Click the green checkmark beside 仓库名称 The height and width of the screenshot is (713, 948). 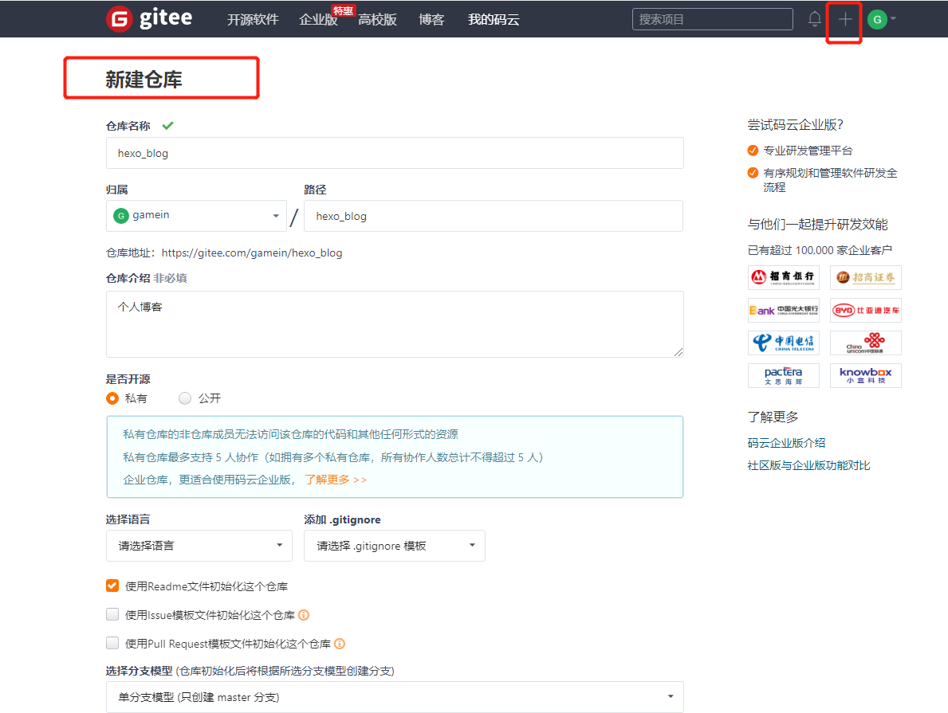tap(167, 126)
